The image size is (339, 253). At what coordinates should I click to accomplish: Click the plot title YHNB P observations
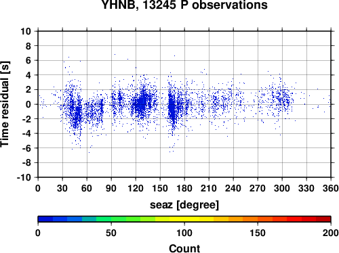(184, 5)
